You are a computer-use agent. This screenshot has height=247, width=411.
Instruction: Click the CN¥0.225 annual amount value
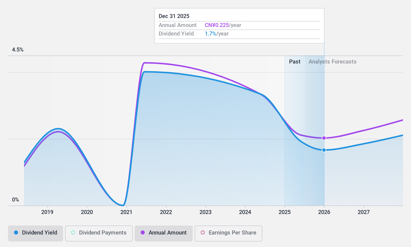pos(217,25)
